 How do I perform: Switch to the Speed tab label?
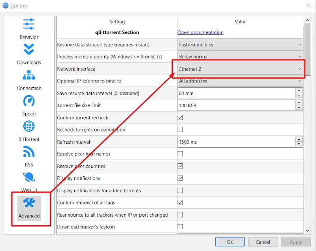(29, 114)
